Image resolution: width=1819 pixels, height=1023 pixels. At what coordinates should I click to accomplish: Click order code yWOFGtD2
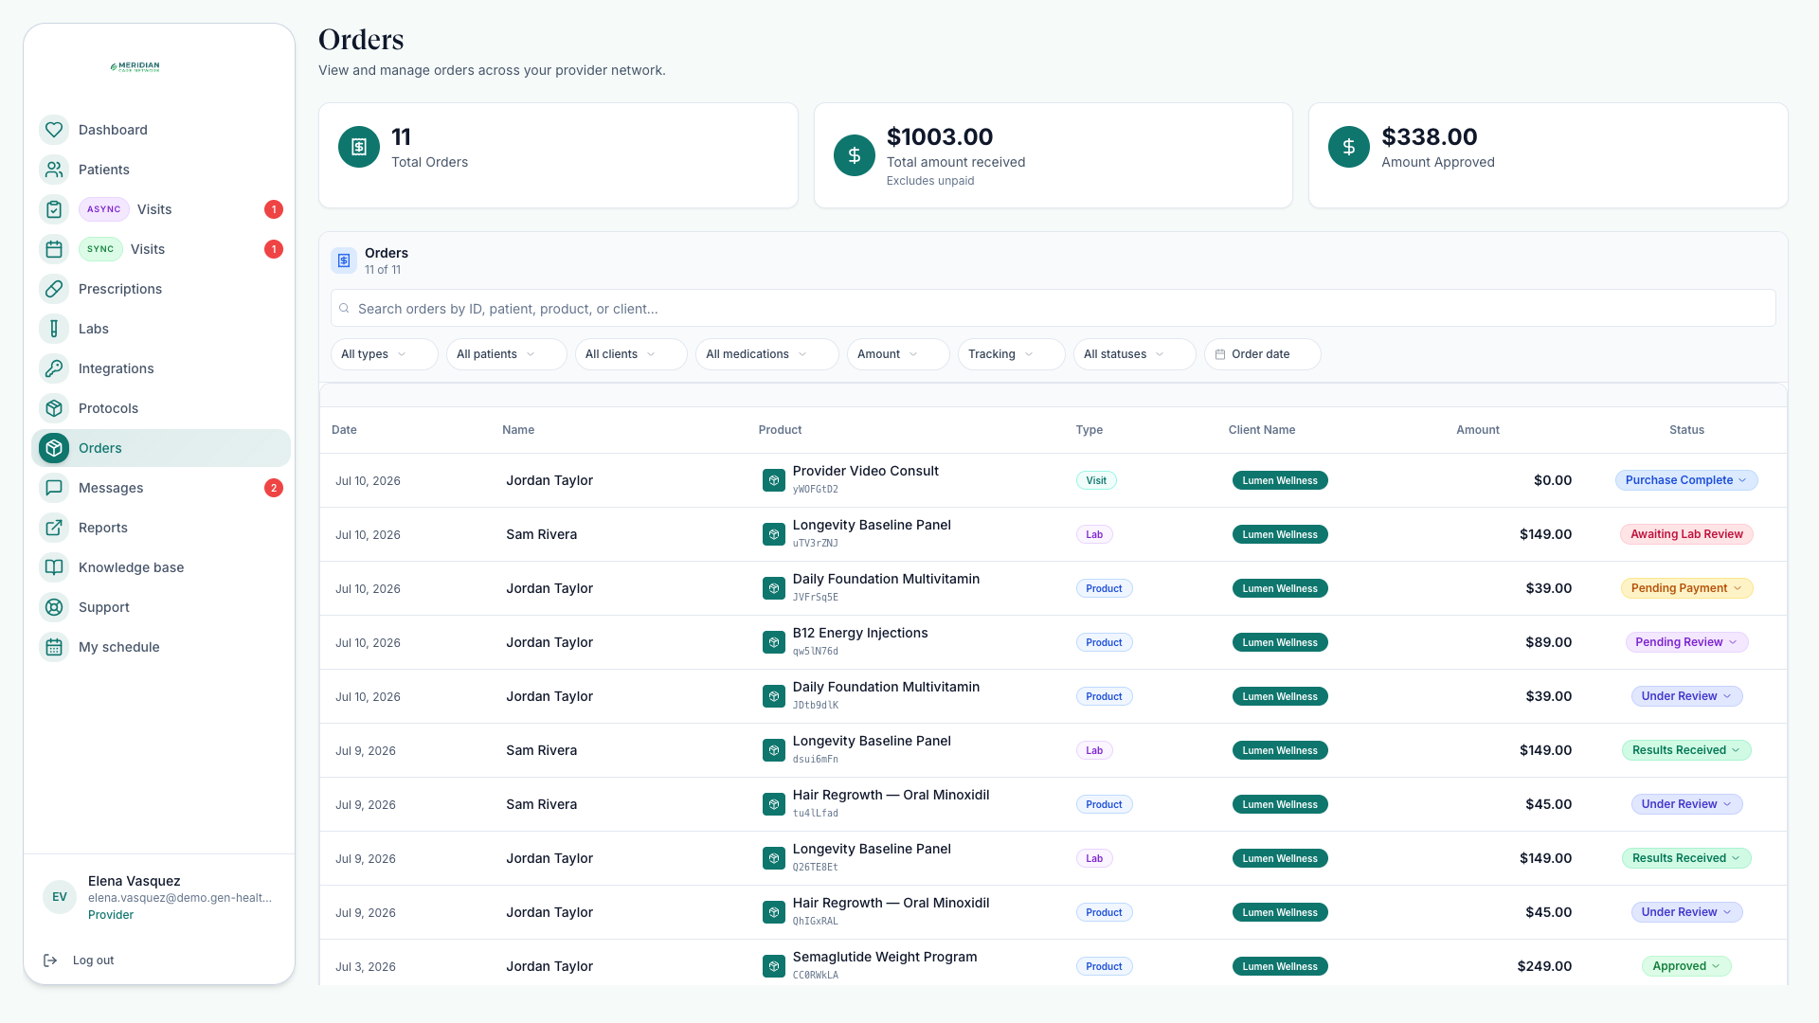pos(816,490)
